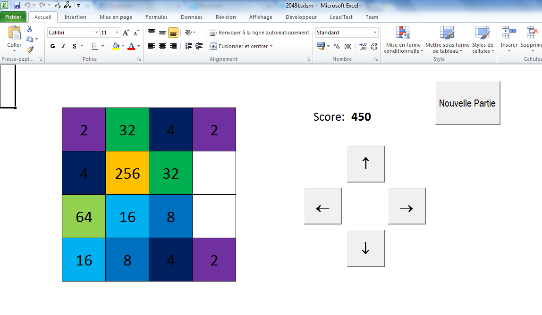The image size is (542, 315).
Task: Toggle bold with the G button
Action: pos(52,46)
